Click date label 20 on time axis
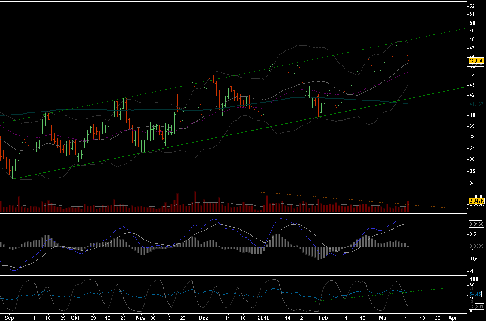The height and width of the screenshot is (321, 486). [x=183, y=318]
